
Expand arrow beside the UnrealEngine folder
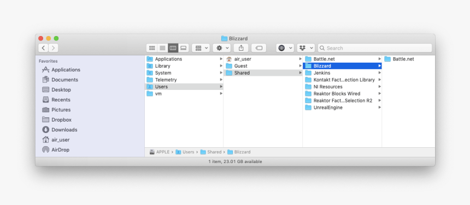(x=379, y=107)
